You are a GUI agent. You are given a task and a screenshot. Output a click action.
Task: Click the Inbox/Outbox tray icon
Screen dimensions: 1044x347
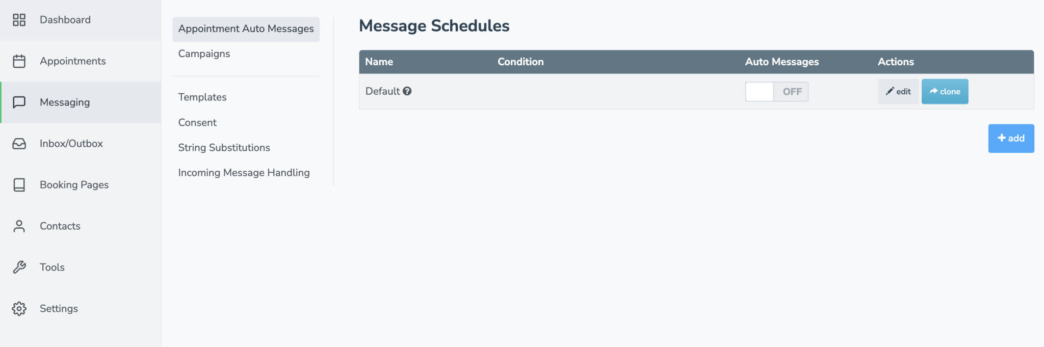(x=19, y=144)
